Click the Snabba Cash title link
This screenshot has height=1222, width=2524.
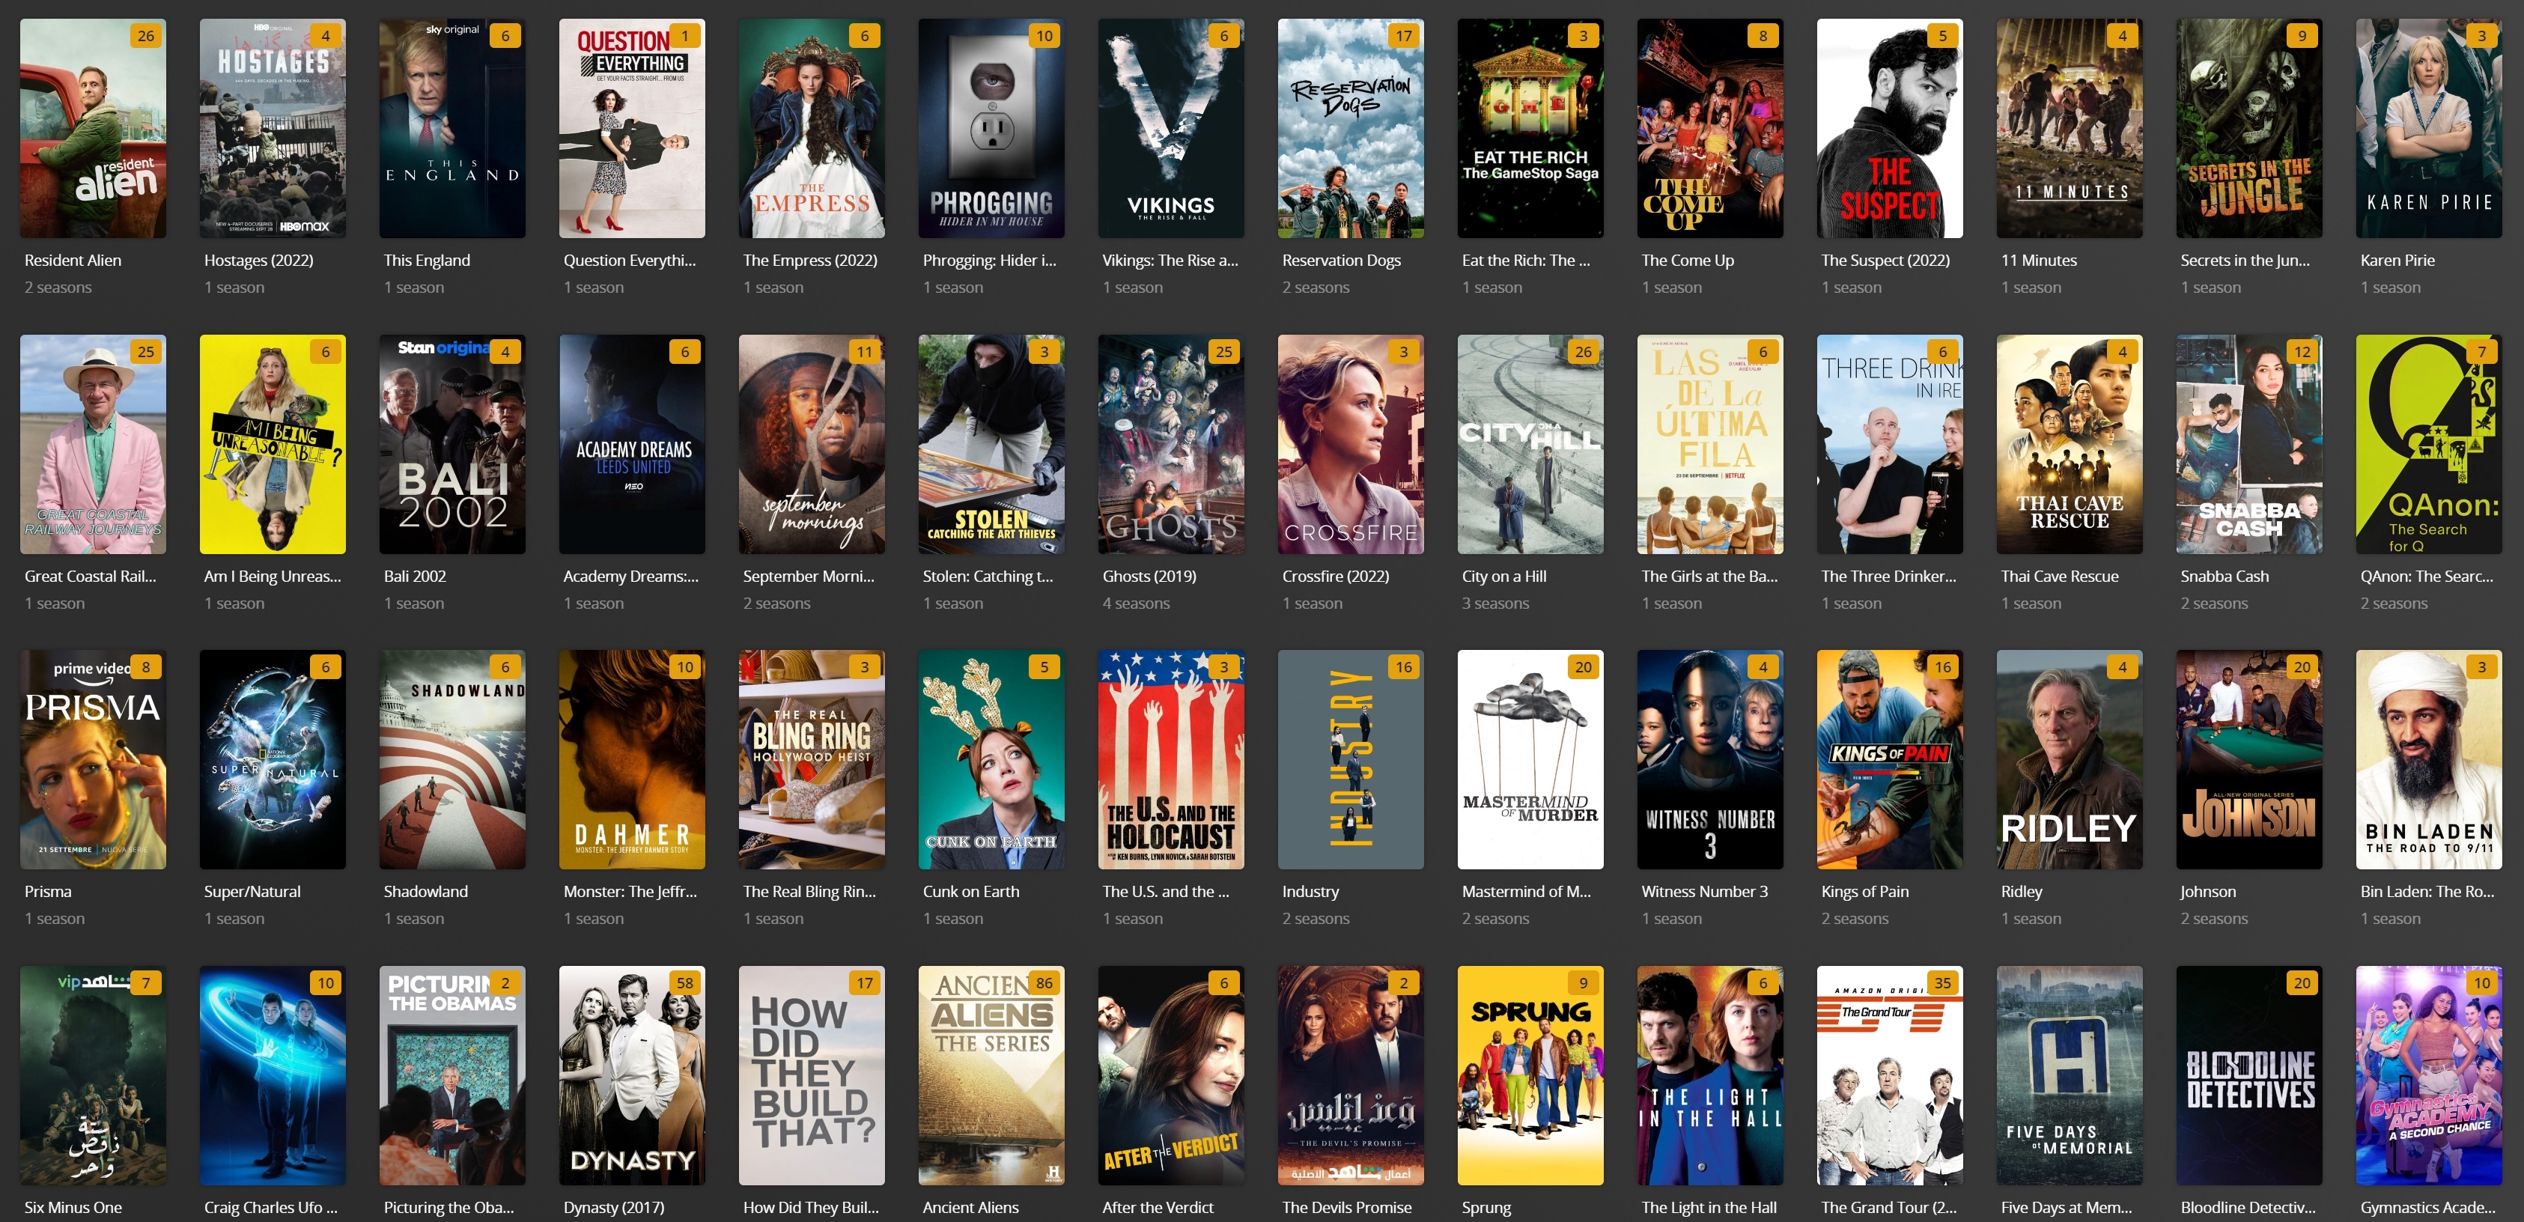point(2225,577)
